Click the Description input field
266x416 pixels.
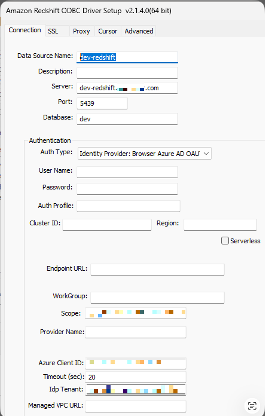tap(127, 73)
